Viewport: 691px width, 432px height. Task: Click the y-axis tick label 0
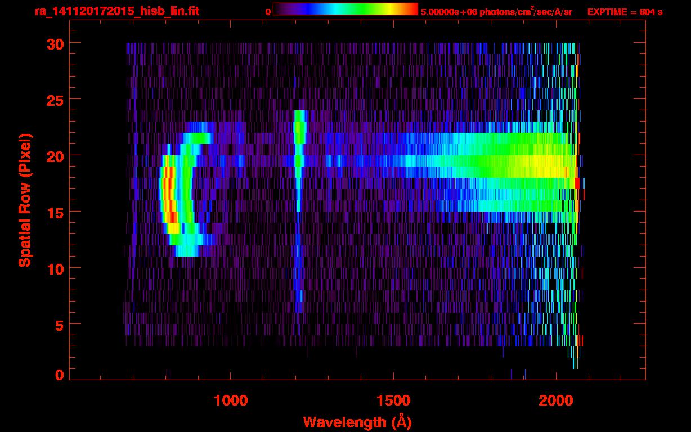pos(59,375)
